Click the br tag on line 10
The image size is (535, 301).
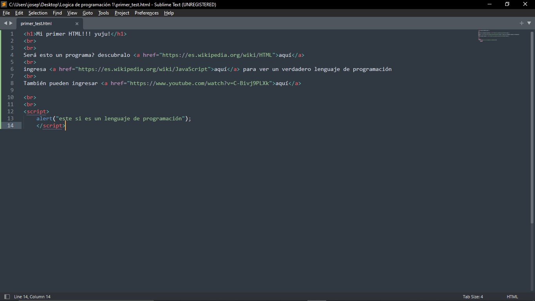(x=30, y=97)
